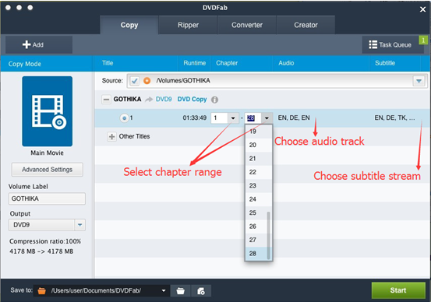Expand the Other Titles section

[x=111, y=136]
